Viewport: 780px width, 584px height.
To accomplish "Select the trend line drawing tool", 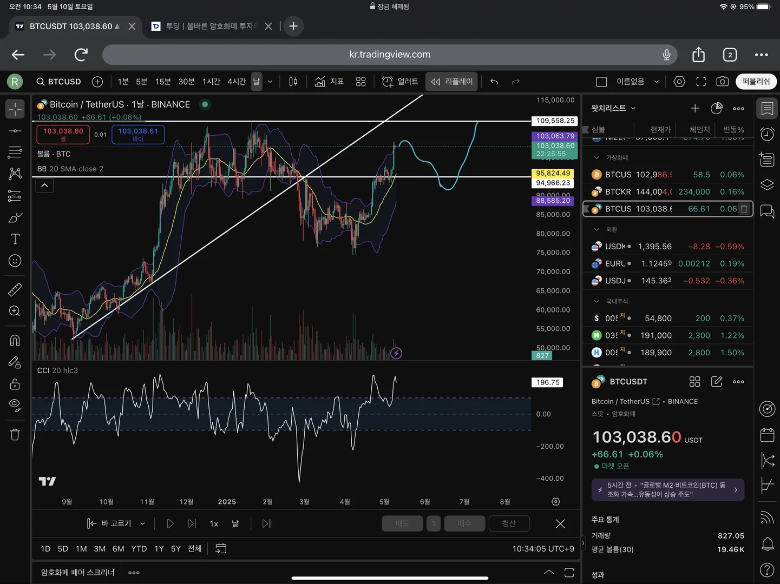I will coord(15,131).
